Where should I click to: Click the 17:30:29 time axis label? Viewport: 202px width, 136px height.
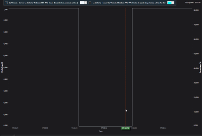click(15, 128)
